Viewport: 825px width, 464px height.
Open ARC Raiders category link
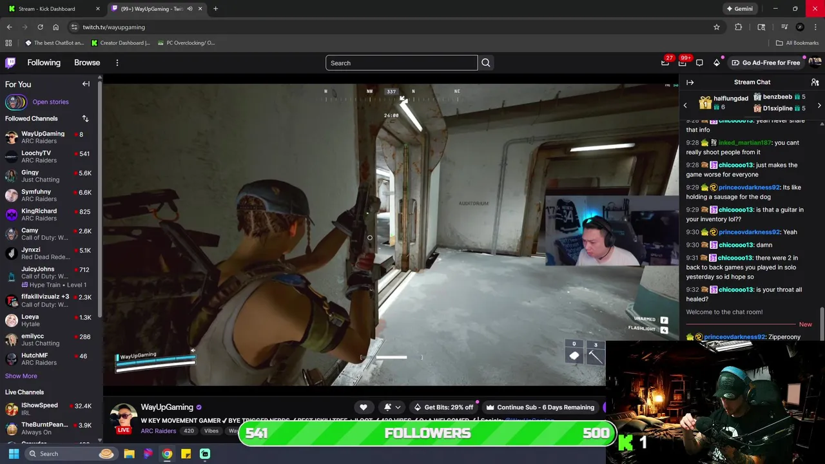159,431
